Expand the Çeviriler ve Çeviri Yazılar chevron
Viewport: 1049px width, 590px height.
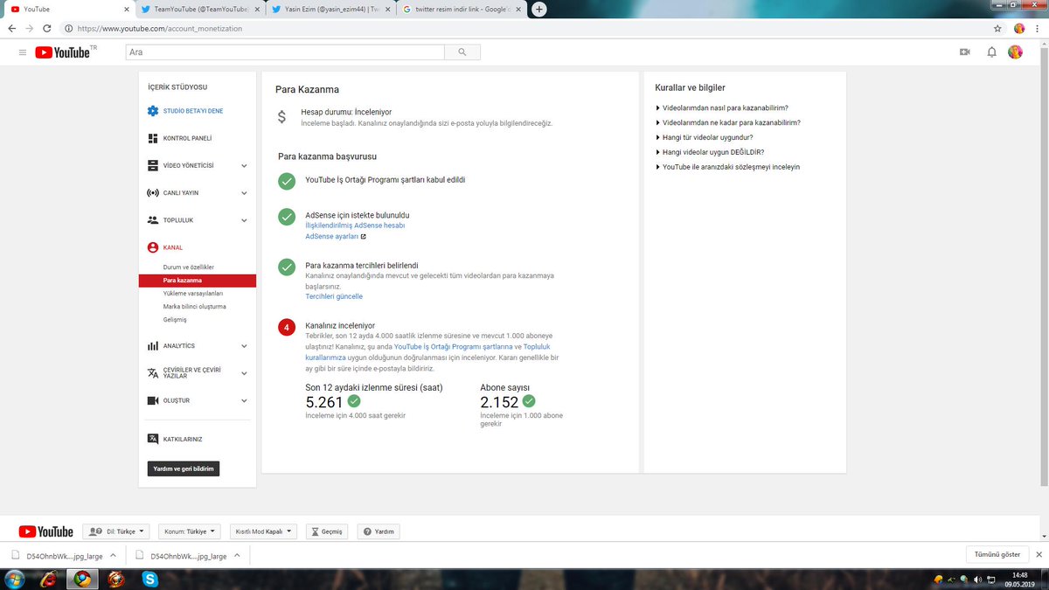pyautogui.click(x=244, y=373)
